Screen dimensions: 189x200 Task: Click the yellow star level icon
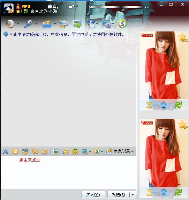pyautogui.click(x=18, y=11)
